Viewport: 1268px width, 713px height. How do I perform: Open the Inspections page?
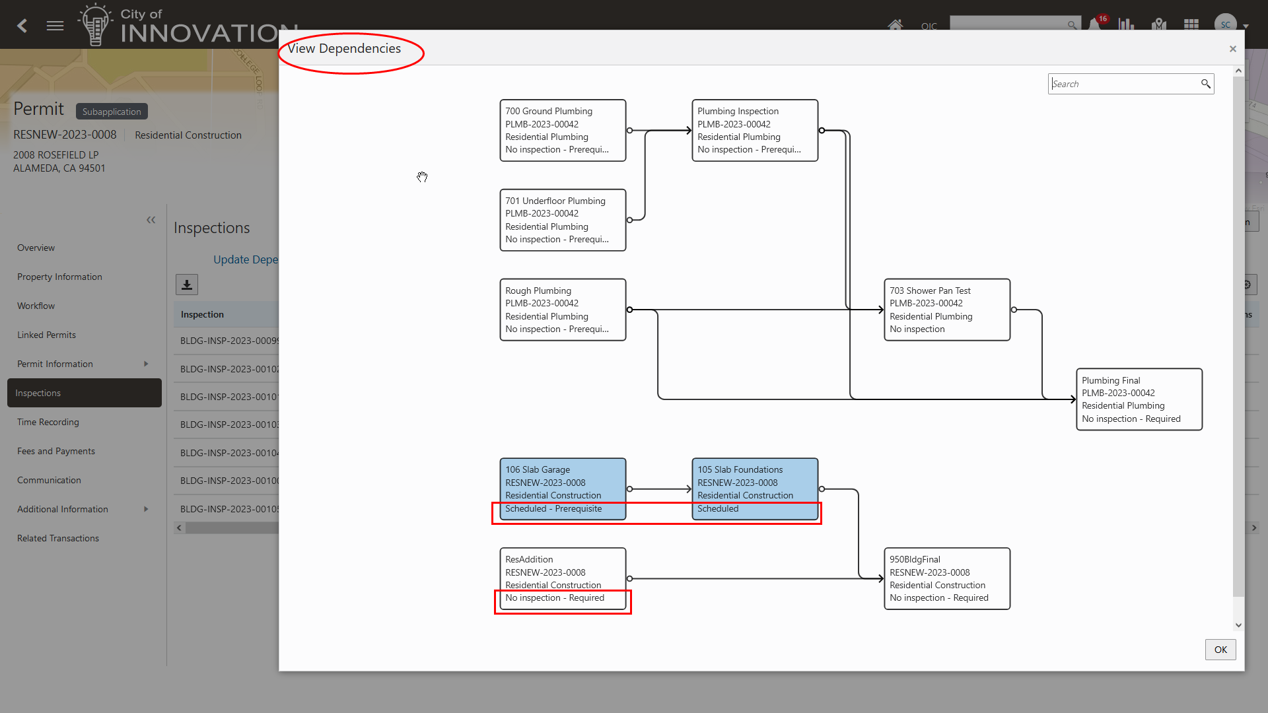85,393
